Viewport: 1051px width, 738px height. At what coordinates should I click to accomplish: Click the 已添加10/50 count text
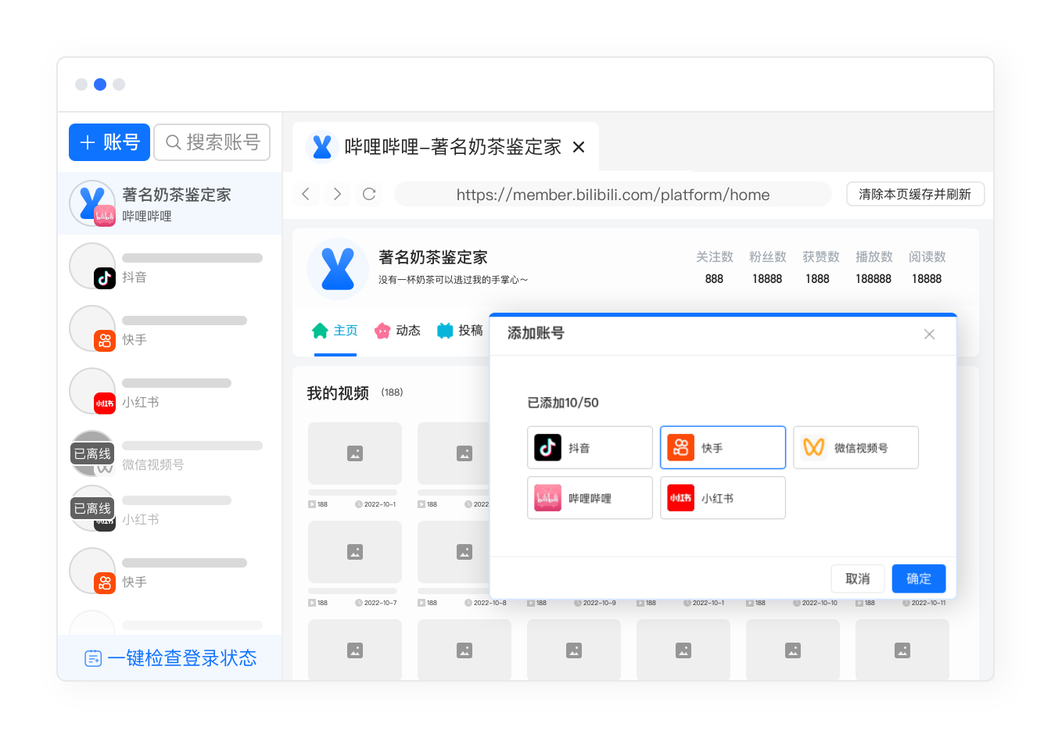click(563, 403)
